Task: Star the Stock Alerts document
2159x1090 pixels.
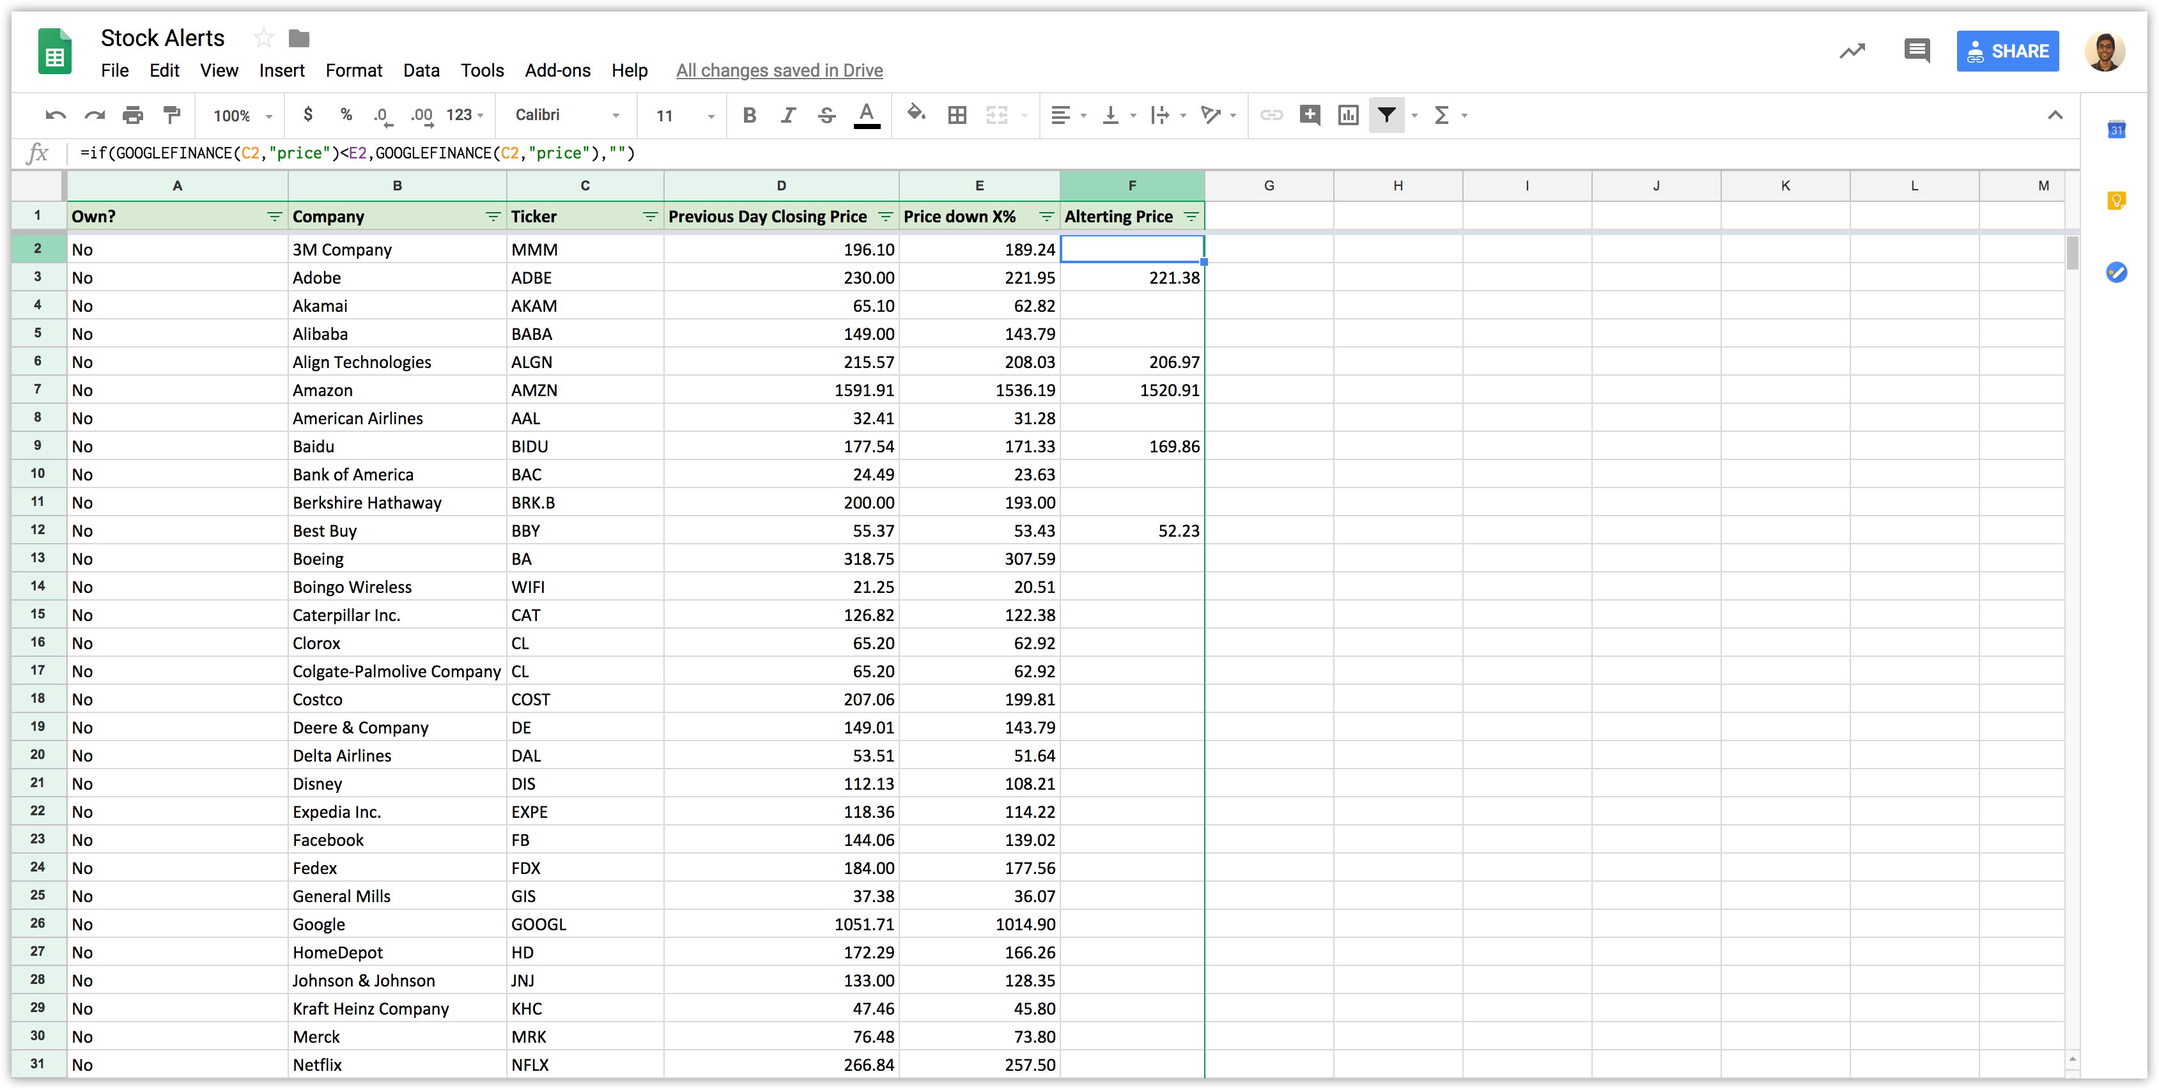Action: 263,38
